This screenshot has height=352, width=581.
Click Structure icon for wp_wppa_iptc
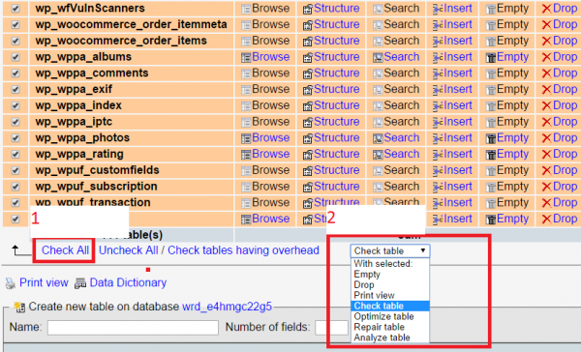pyautogui.click(x=308, y=123)
